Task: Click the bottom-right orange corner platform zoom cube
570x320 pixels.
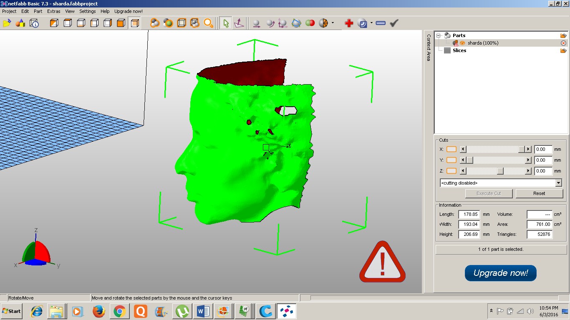Action: [195, 23]
